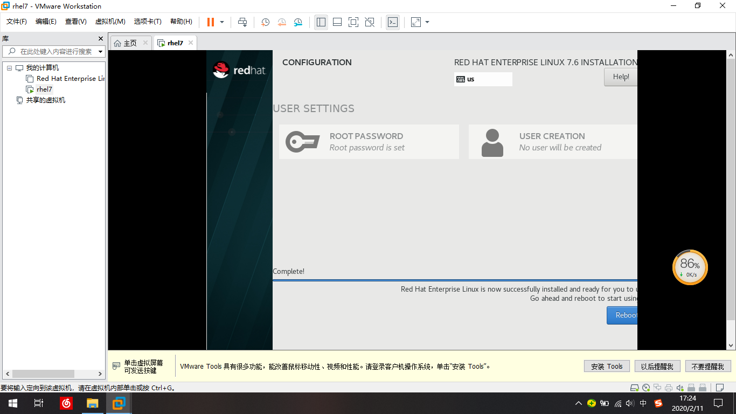Click the Help! button in installer

[x=621, y=77]
